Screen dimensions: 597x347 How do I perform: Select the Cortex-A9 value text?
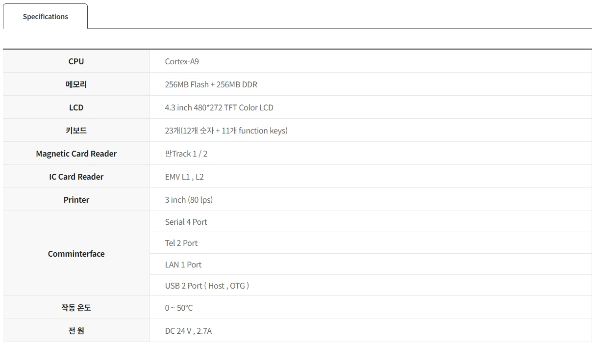pos(182,61)
